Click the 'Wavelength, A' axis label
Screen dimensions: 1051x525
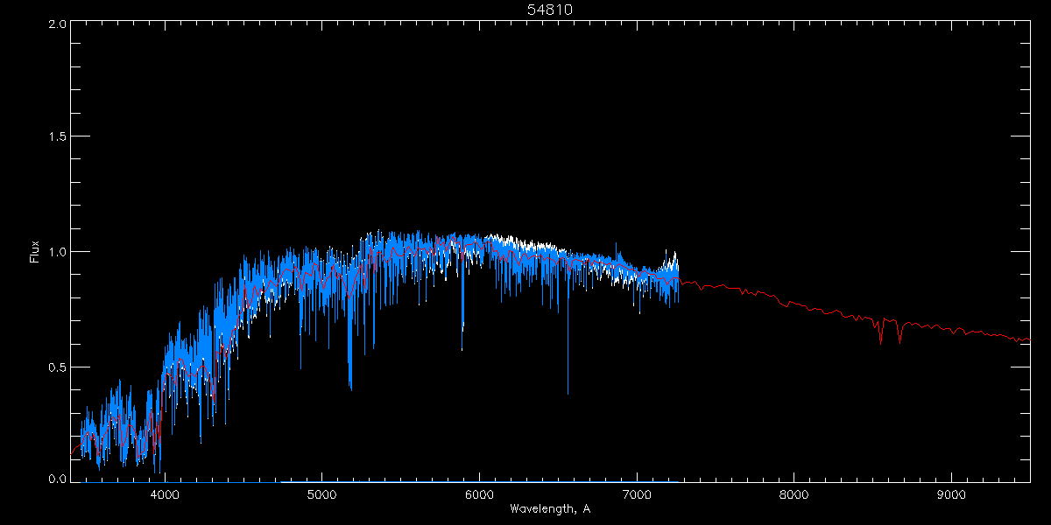[550, 508]
